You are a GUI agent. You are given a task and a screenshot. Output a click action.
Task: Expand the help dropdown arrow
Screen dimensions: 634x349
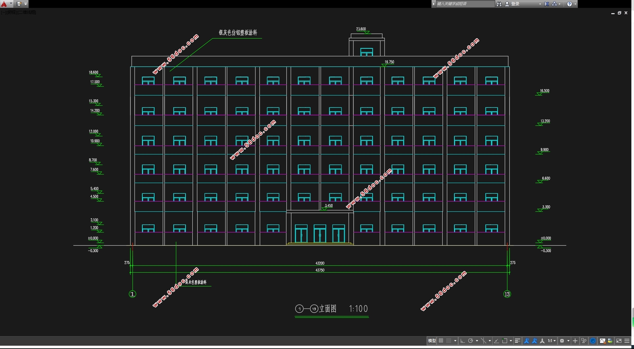575,4
